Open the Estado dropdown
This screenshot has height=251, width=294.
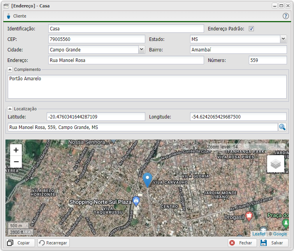(283, 39)
